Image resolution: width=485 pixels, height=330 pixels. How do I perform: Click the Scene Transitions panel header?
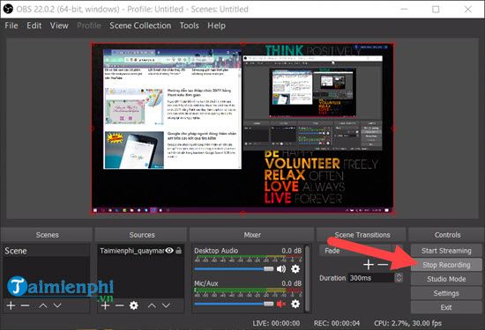pos(362,235)
